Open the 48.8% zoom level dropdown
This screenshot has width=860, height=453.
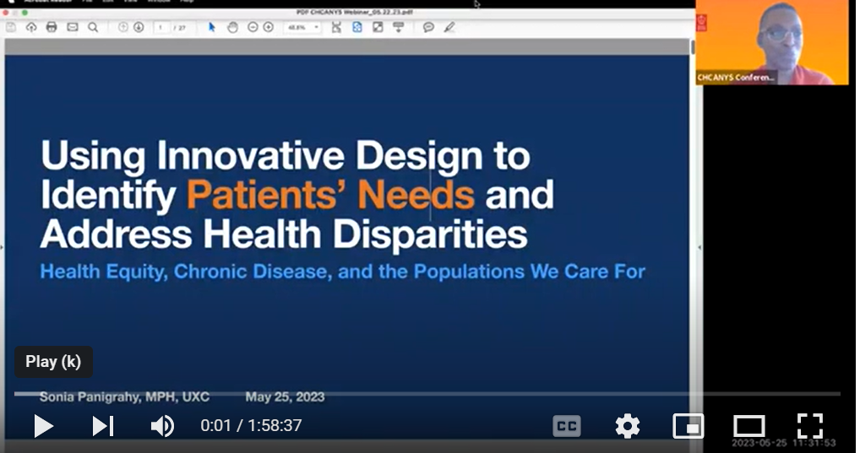(302, 27)
